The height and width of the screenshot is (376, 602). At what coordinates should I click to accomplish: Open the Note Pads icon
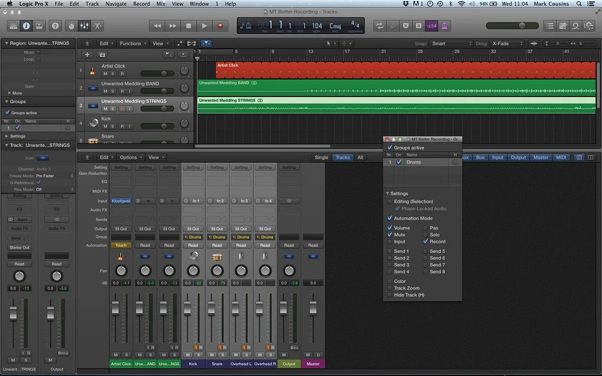click(563, 26)
